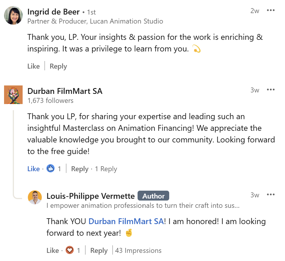Like Louis-Philippe Vermette's reply
285x261 pixels.
click(53, 251)
